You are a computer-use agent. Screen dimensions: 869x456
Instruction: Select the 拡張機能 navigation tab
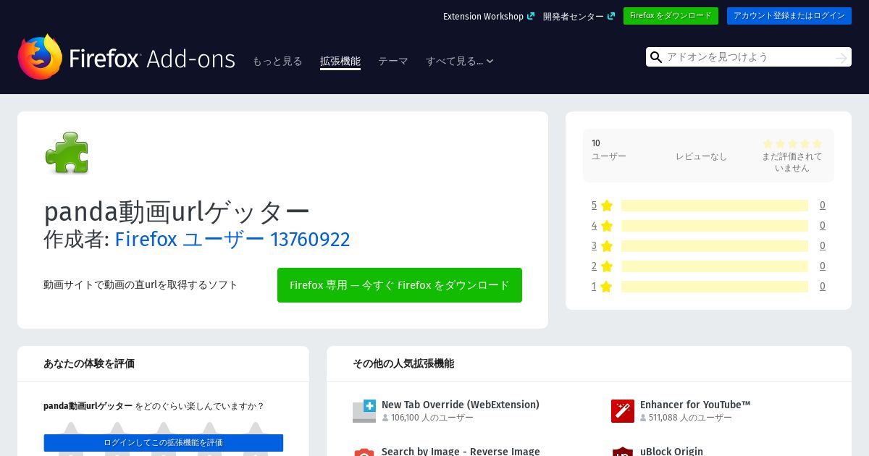coord(340,61)
